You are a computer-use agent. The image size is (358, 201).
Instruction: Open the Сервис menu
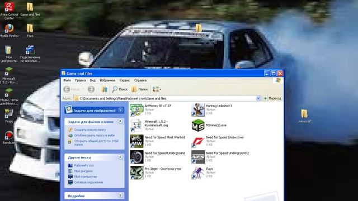tap(125, 80)
